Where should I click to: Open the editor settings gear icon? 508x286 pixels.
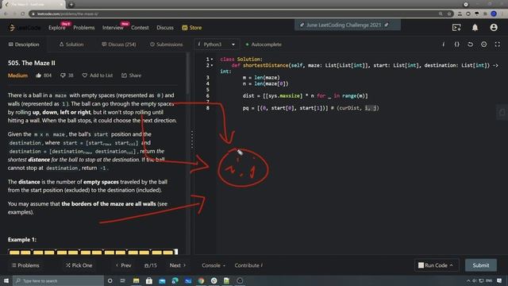click(x=483, y=44)
